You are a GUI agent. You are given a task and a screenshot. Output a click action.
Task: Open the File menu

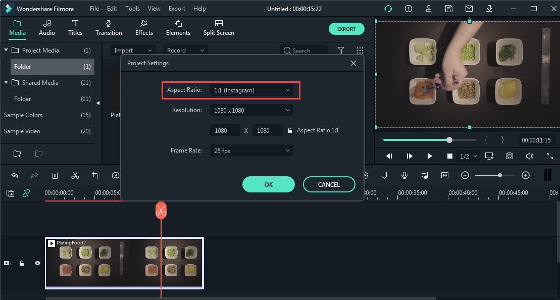pyautogui.click(x=94, y=8)
